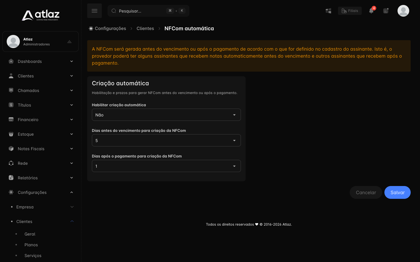Expand the Títulos menu chevron
This screenshot has width=420, height=262.
click(x=72, y=105)
